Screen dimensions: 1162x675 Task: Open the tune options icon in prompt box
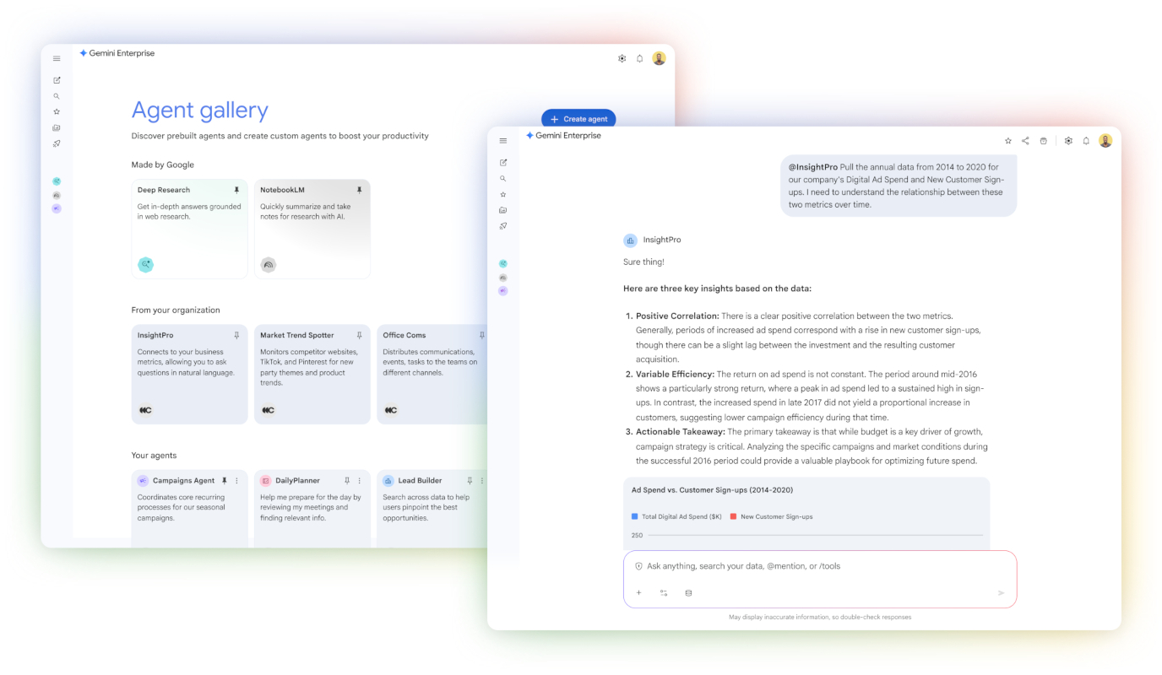click(664, 593)
